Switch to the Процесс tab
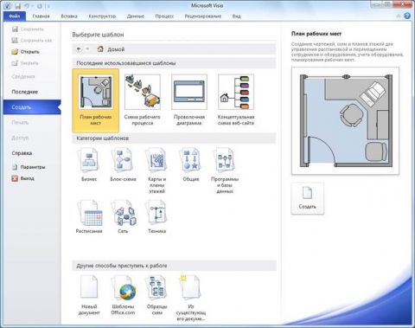Image resolution: width=415 pixels, height=328 pixels. click(x=164, y=16)
